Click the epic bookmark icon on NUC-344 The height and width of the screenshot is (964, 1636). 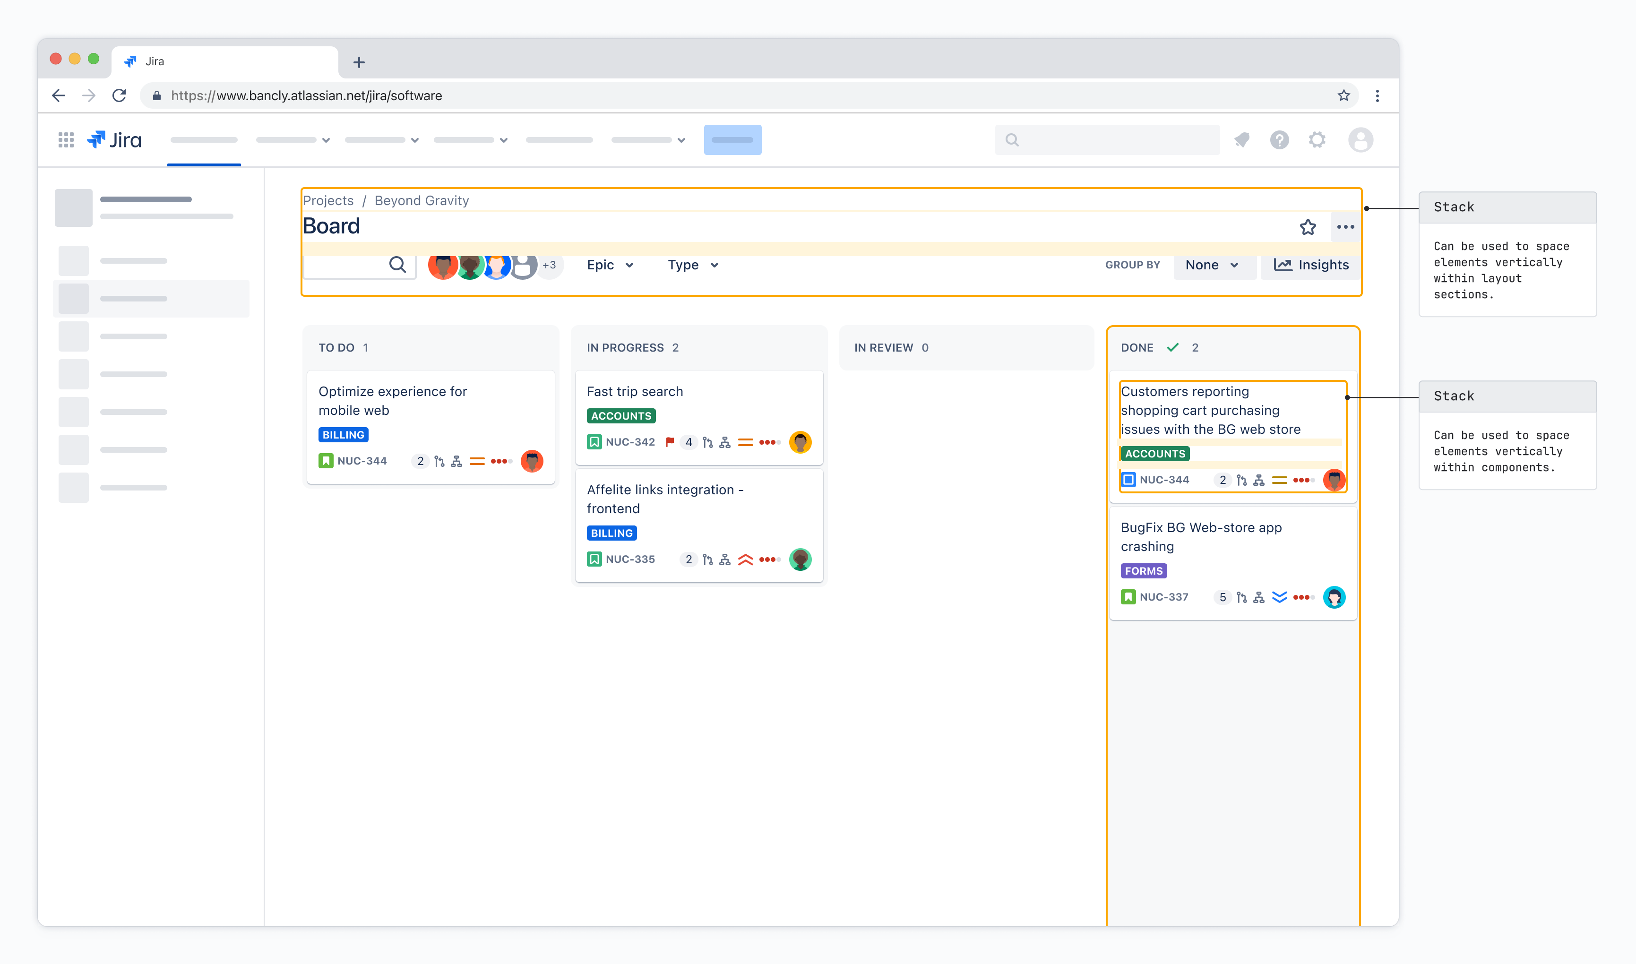coord(327,461)
